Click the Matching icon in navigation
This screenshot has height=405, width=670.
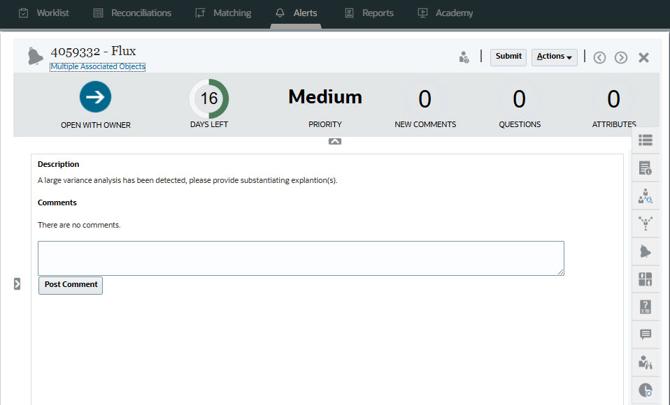201,13
